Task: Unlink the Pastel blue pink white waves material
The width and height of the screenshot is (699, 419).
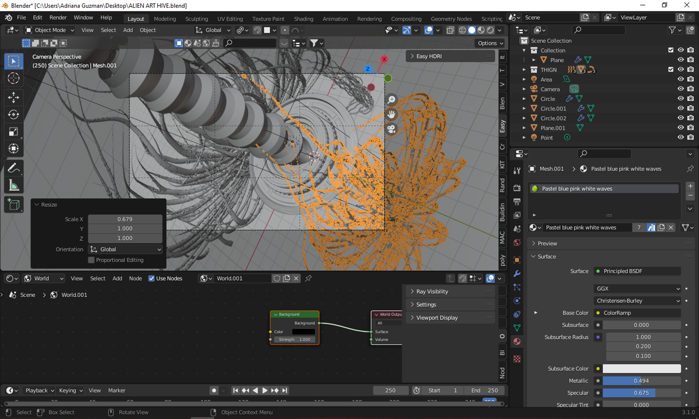Action: [x=671, y=228]
